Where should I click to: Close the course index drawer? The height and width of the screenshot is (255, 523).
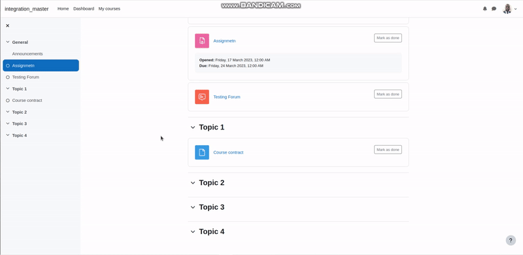pyautogui.click(x=8, y=25)
